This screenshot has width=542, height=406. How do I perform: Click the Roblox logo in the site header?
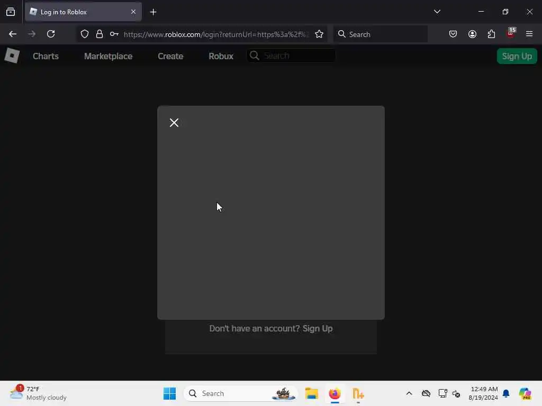12,56
